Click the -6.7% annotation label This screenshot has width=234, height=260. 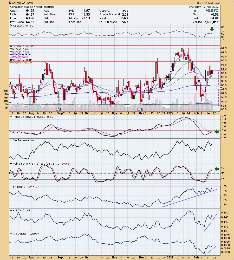coord(218,87)
